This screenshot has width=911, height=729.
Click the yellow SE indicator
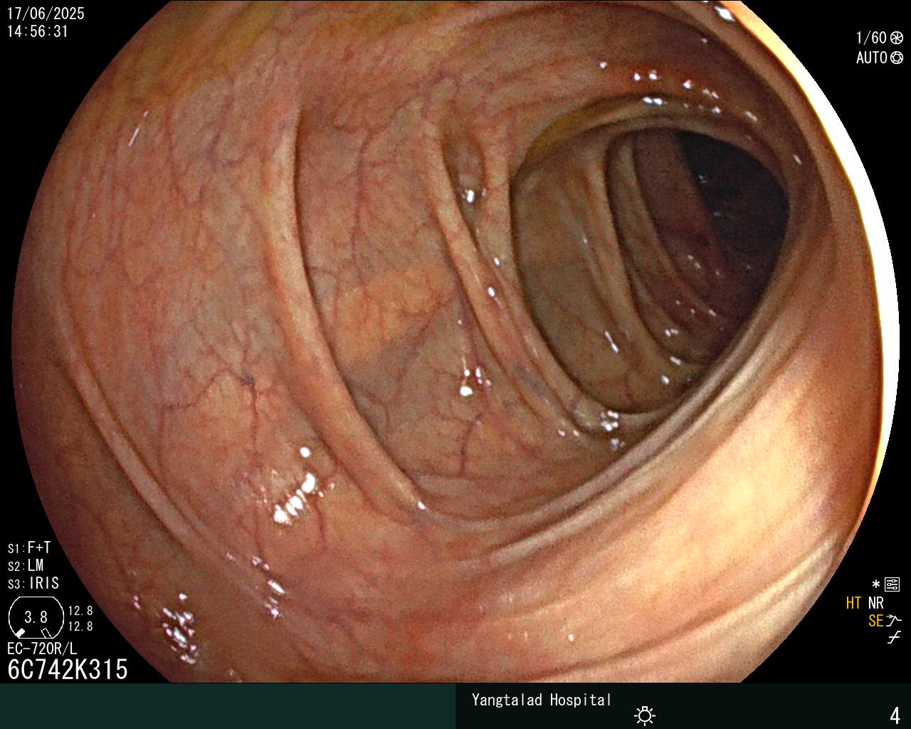[x=875, y=621]
